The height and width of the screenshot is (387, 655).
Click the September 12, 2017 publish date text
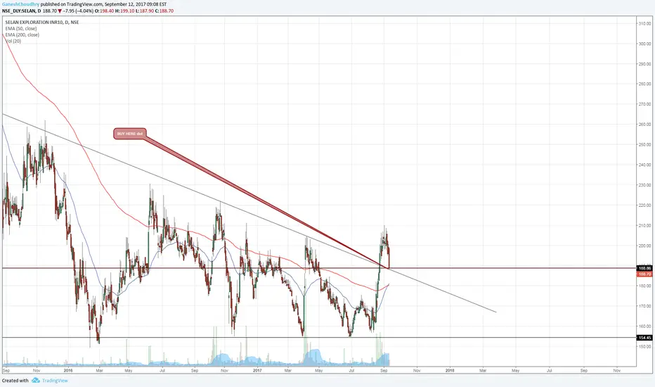pyautogui.click(x=127, y=4)
